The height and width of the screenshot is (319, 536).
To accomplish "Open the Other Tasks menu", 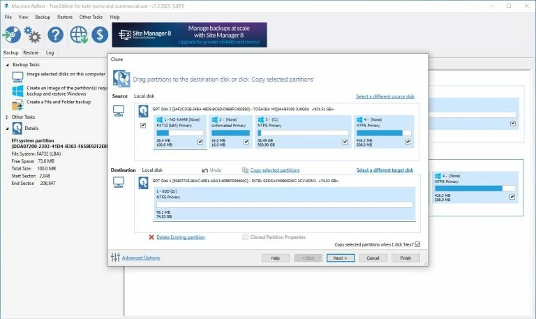I will tap(91, 17).
